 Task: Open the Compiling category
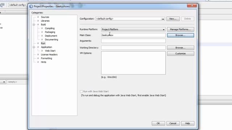point(50,28)
